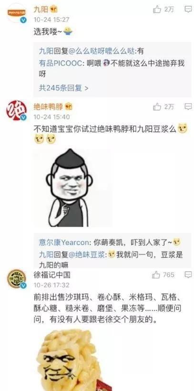Image resolution: width=194 pixels, height=391 pixels.
Task: Open the @么么哒呀嚒么么哒 mention
Action: pyautogui.click(x=102, y=51)
